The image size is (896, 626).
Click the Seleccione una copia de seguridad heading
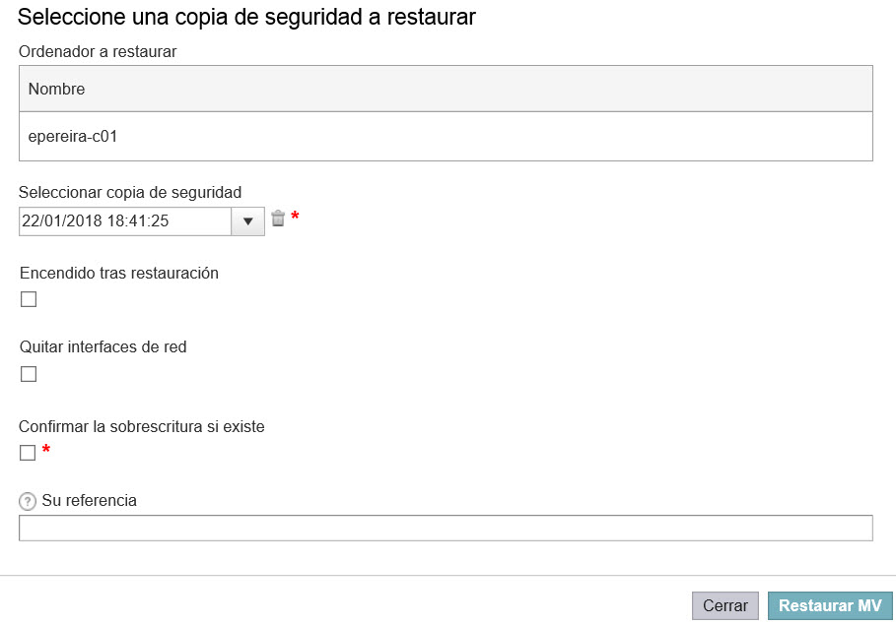(246, 17)
